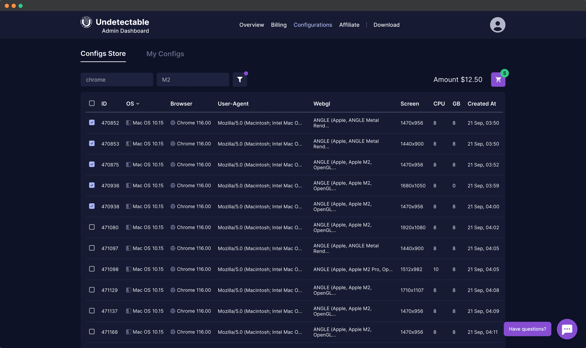Click the Chrome icon in row 470852
Image resolution: width=586 pixels, height=348 pixels.
pos(173,123)
